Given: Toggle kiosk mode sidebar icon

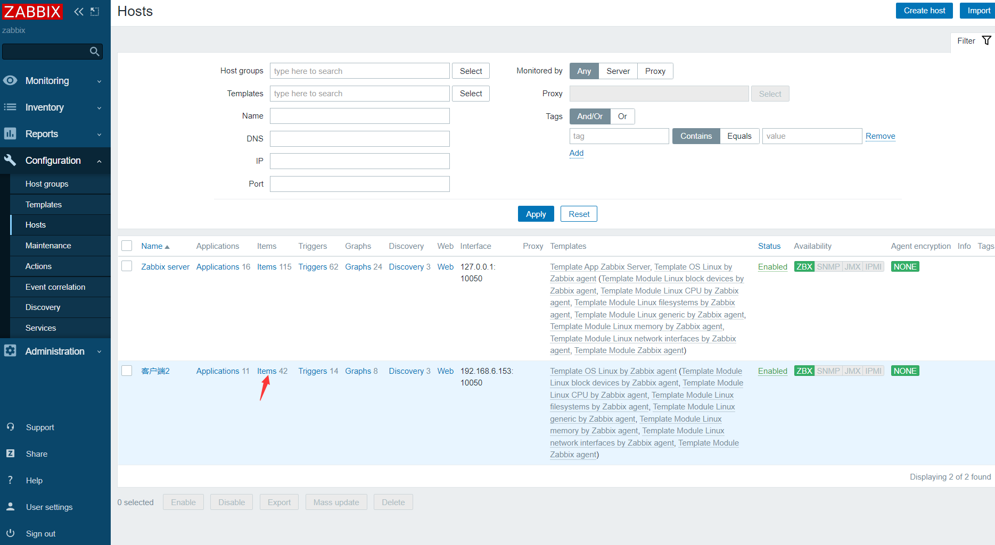Looking at the screenshot, I should [95, 12].
